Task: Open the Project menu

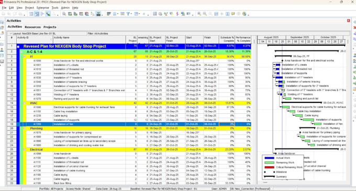Action: point(29,8)
